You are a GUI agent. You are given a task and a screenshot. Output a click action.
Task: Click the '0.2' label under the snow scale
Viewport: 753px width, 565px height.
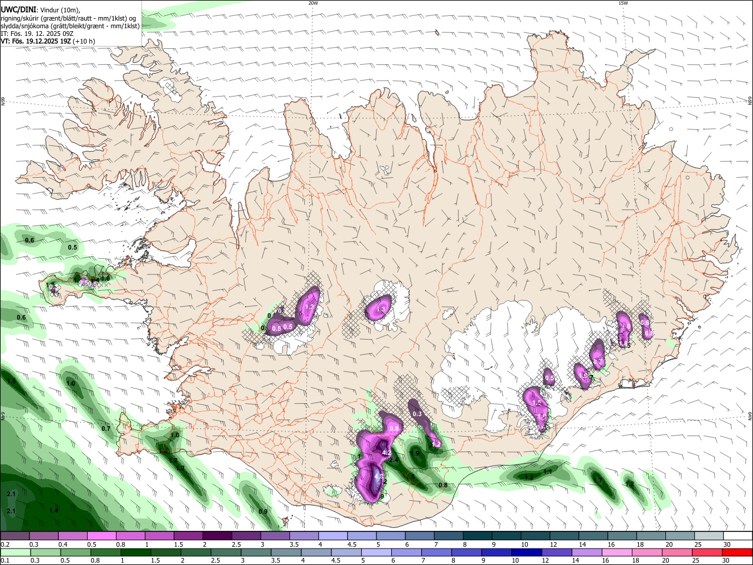(4, 544)
